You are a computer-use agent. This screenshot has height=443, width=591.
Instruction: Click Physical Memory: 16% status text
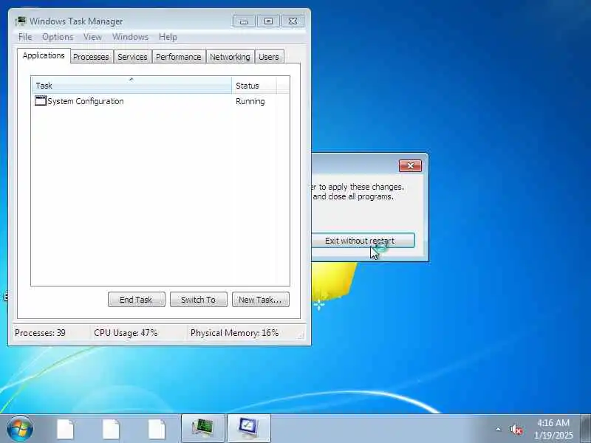click(x=234, y=333)
